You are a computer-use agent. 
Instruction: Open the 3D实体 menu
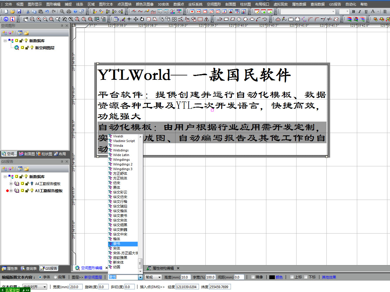164,4
